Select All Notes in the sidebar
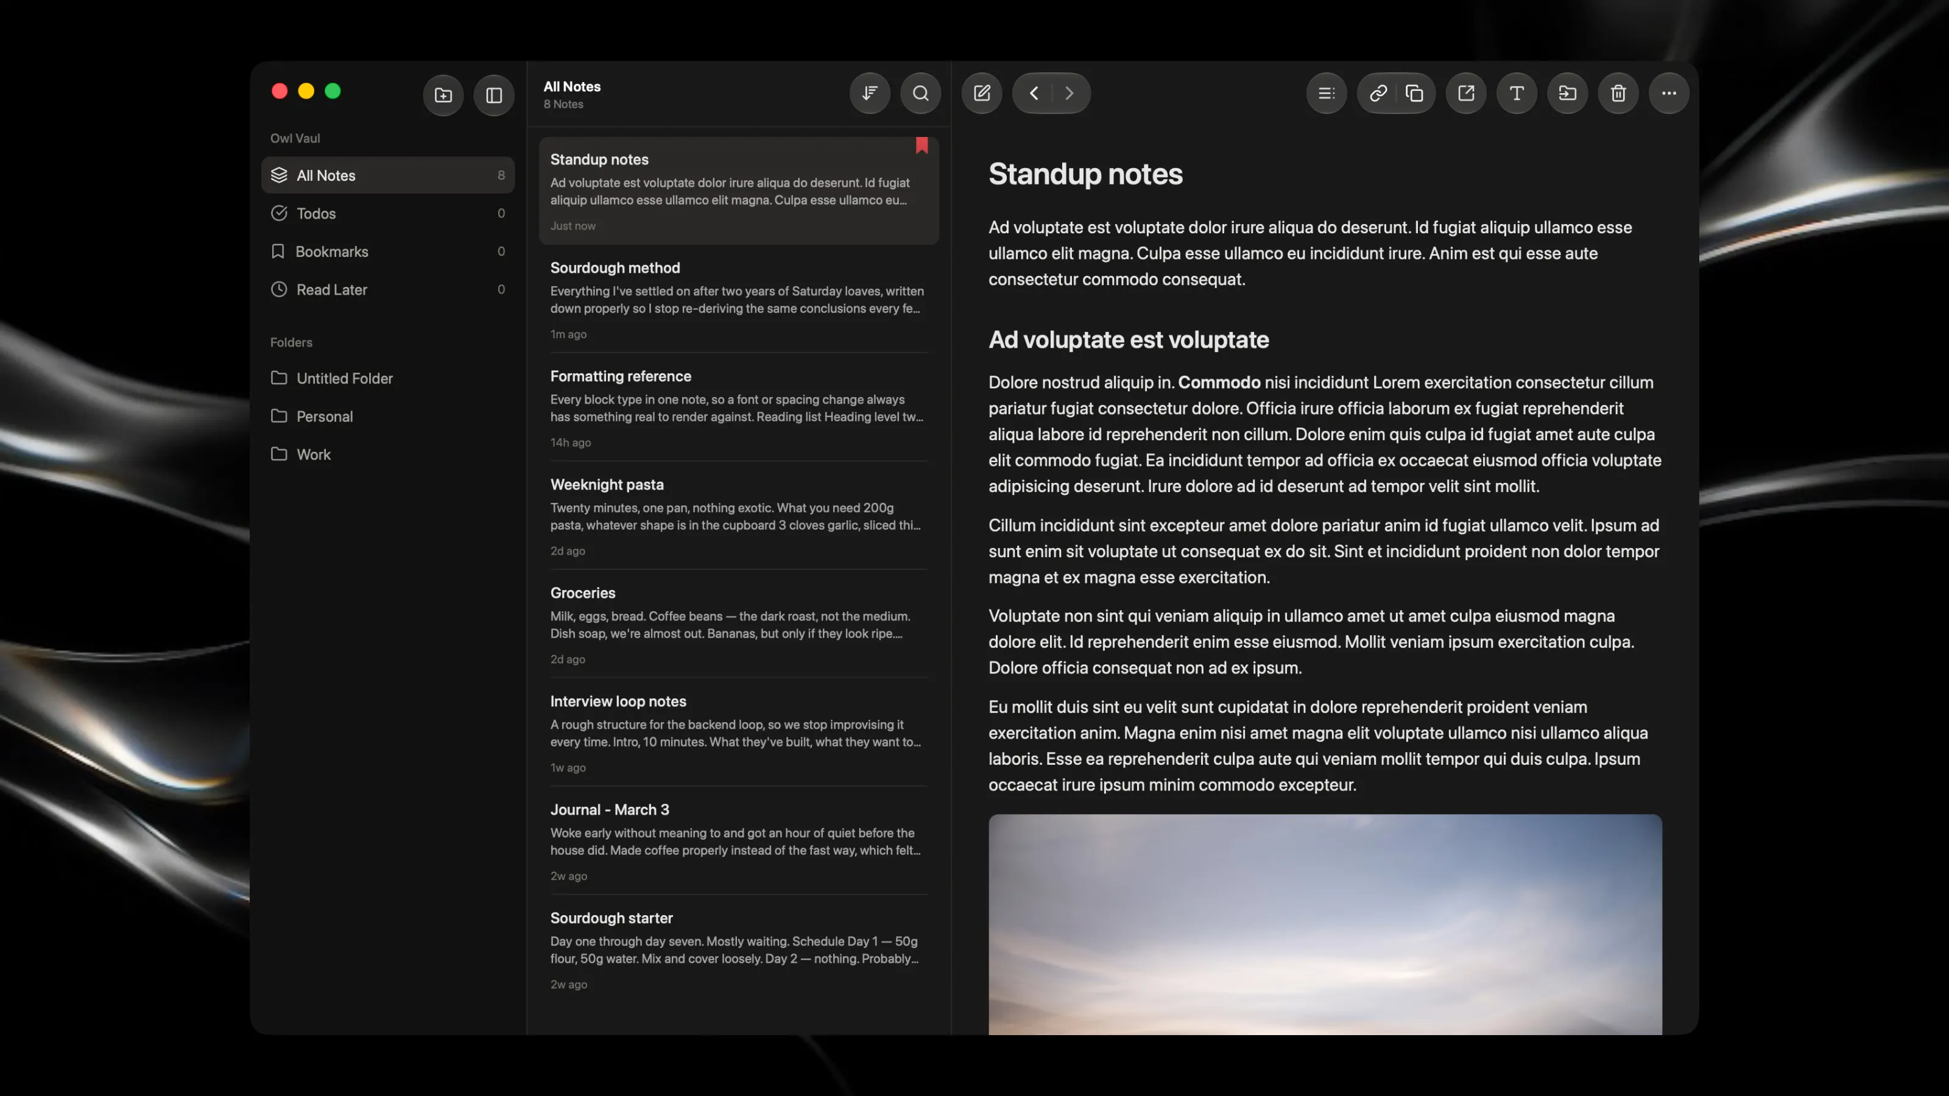The height and width of the screenshot is (1096, 1949). [388, 175]
